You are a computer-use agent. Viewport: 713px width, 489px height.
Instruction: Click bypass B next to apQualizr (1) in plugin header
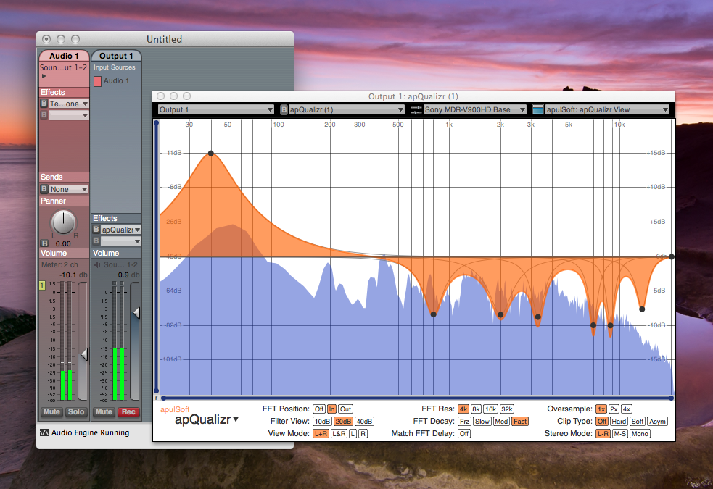point(284,109)
